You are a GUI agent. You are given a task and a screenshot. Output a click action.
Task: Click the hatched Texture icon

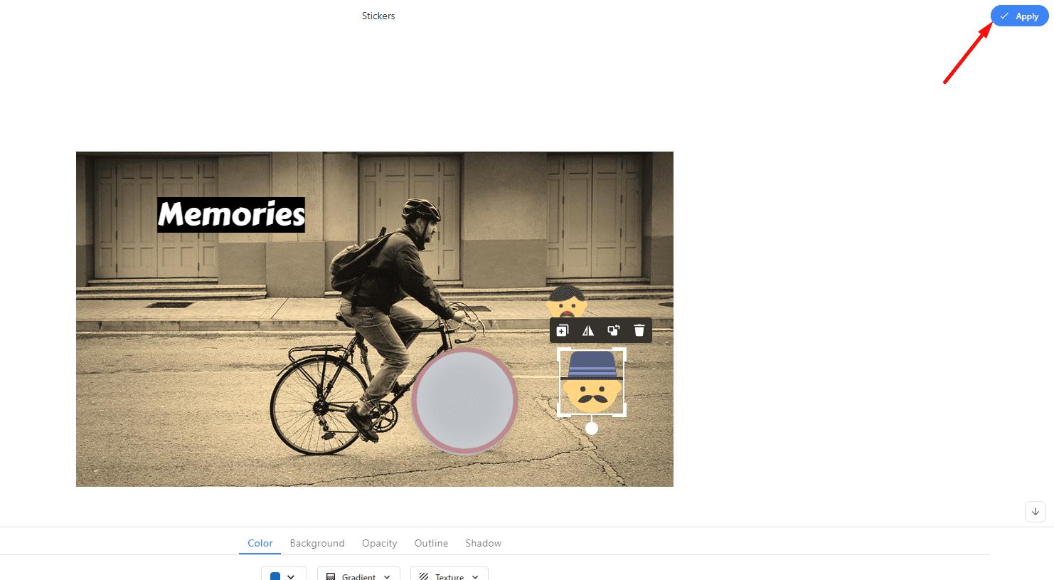pyautogui.click(x=424, y=576)
